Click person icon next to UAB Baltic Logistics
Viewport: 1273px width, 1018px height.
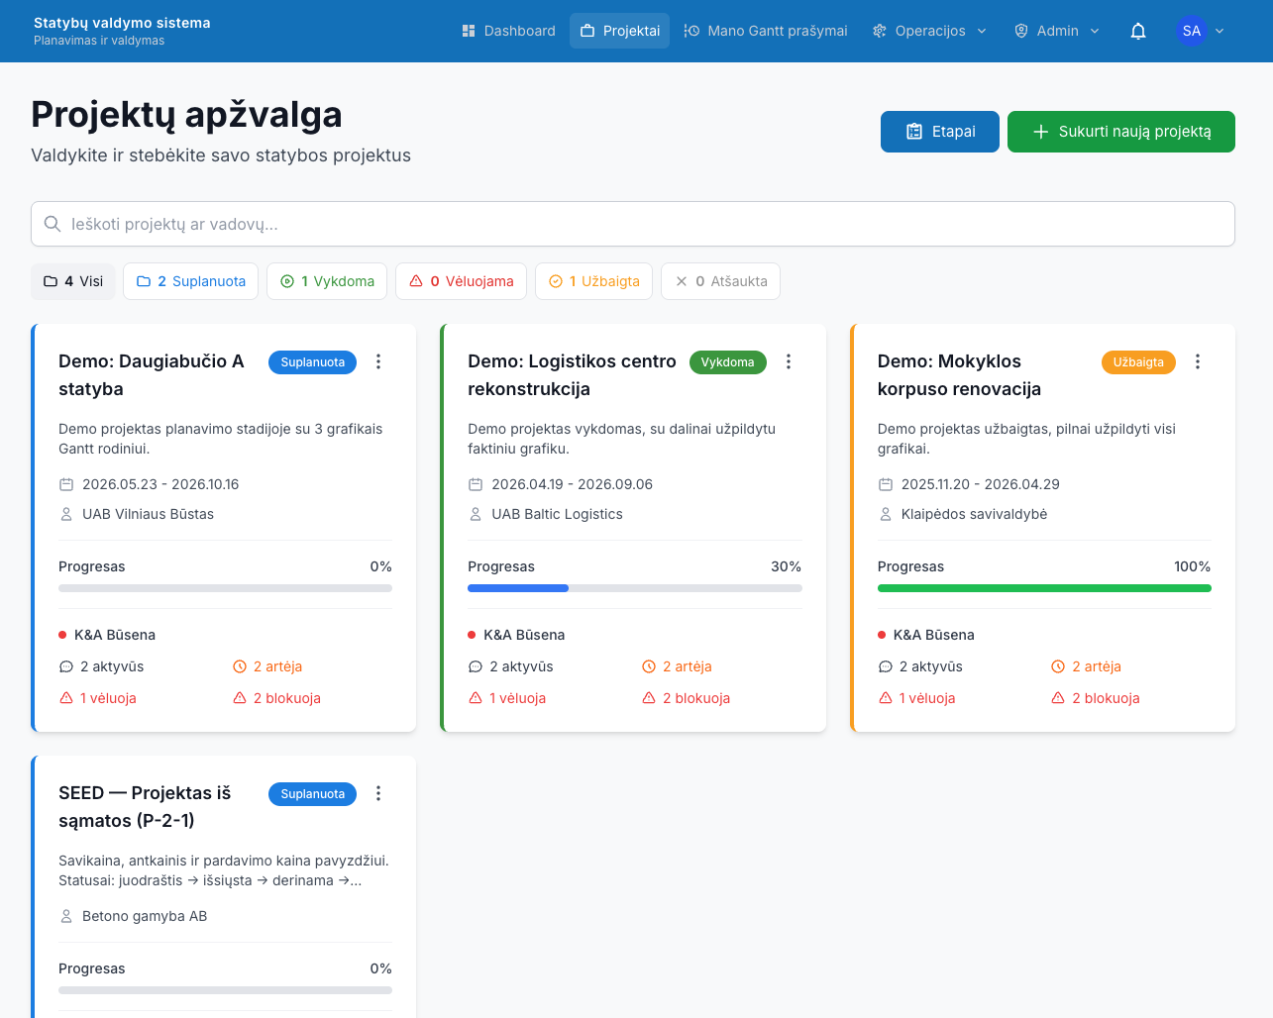tap(476, 514)
